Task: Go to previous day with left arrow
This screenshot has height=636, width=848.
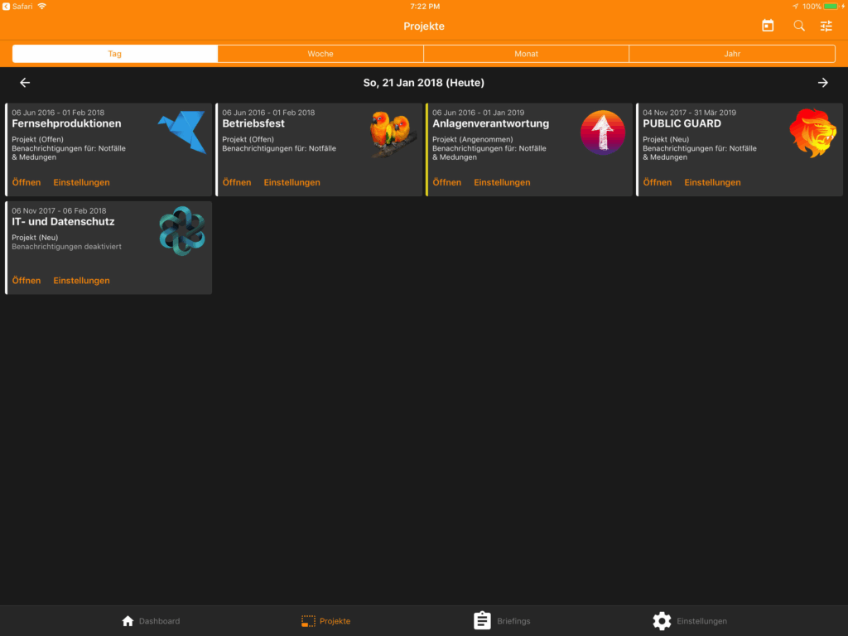Action: pyautogui.click(x=25, y=83)
